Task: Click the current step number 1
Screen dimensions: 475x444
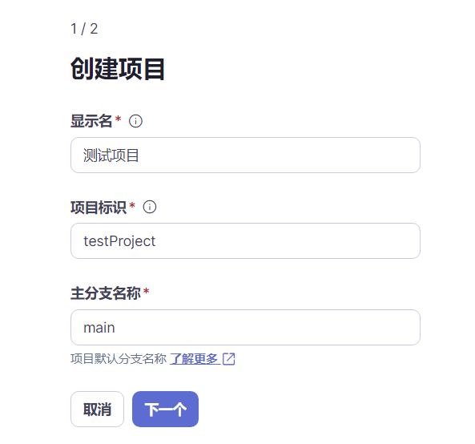Action: [74, 29]
